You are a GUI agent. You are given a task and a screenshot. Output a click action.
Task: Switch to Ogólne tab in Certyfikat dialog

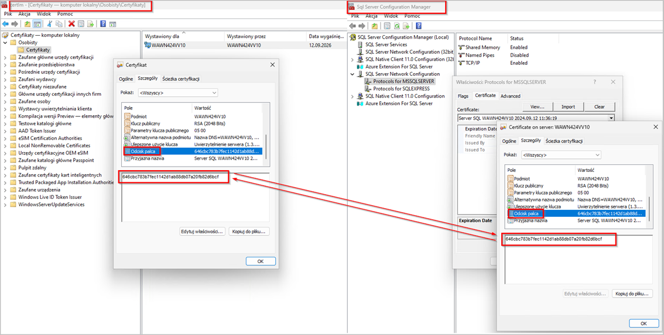tap(126, 79)
